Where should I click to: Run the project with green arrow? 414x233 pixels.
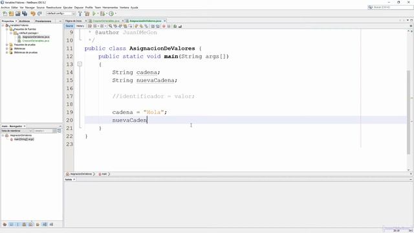tap(94, 14)
